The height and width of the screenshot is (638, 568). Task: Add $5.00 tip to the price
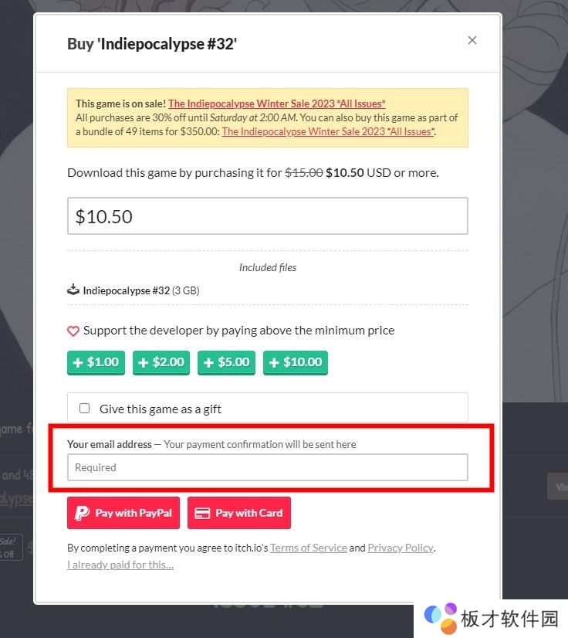coord(226,362)
